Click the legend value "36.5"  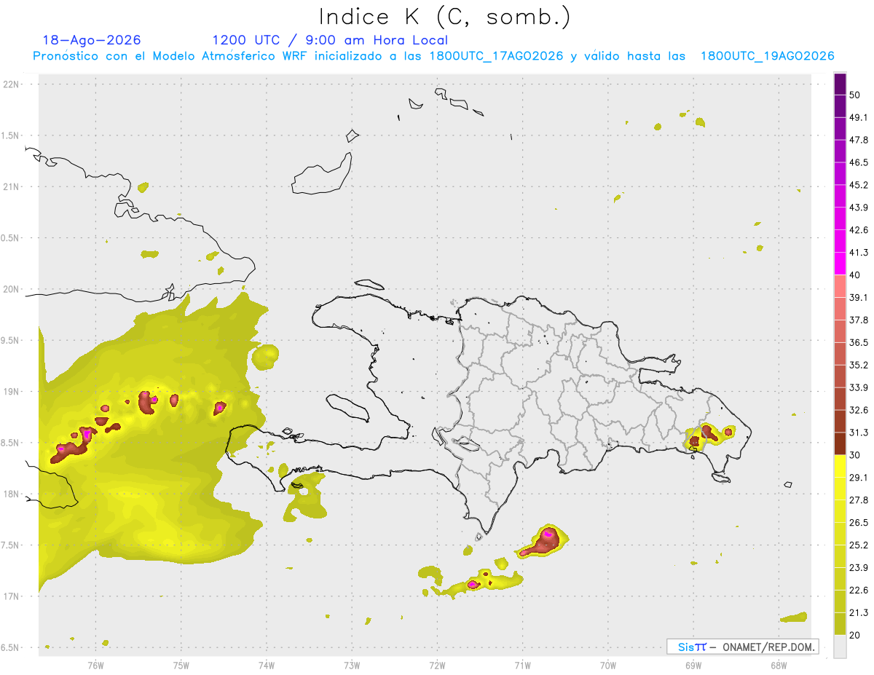859,343
